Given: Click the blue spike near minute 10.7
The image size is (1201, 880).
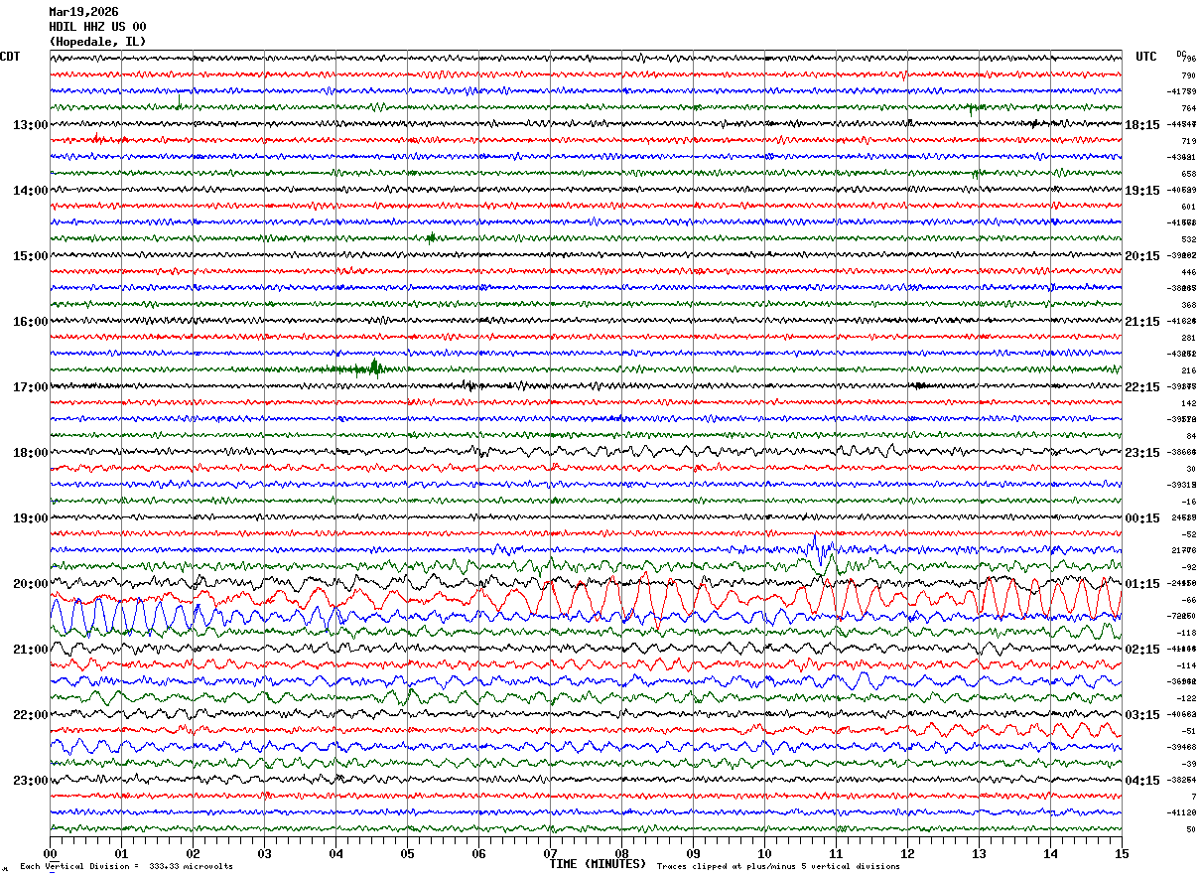Looking at the screenshot, I should coord(815,544).
